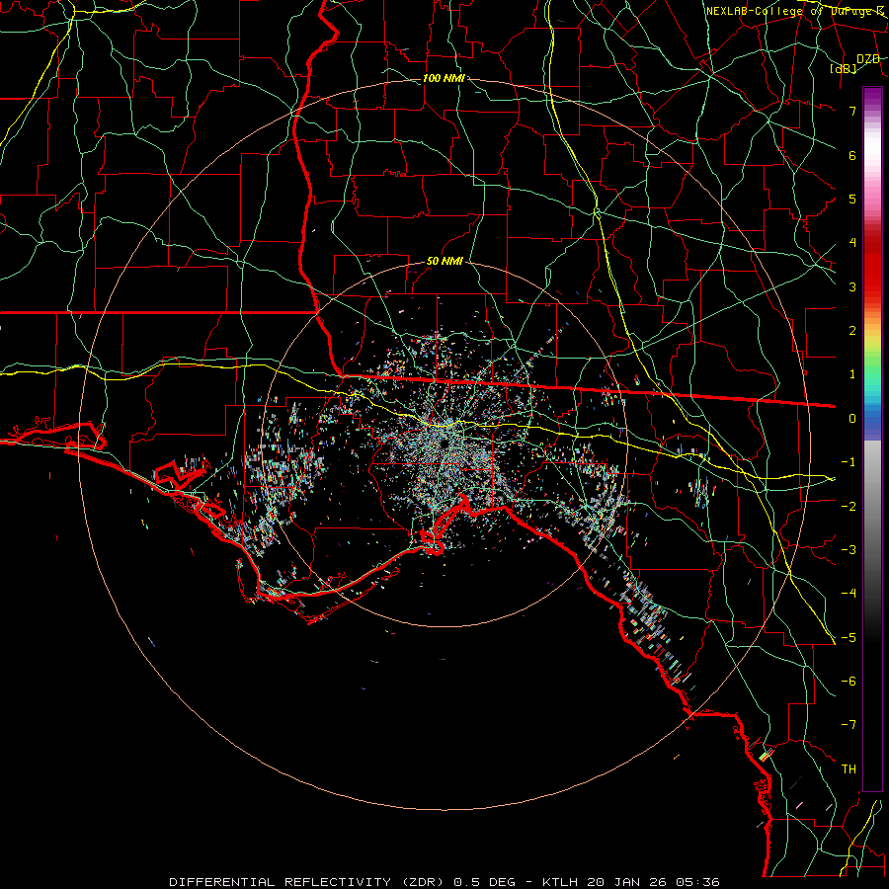Click the "0.5 DEG" elevation text
889x889 pixels.
(x=485, y=882)
